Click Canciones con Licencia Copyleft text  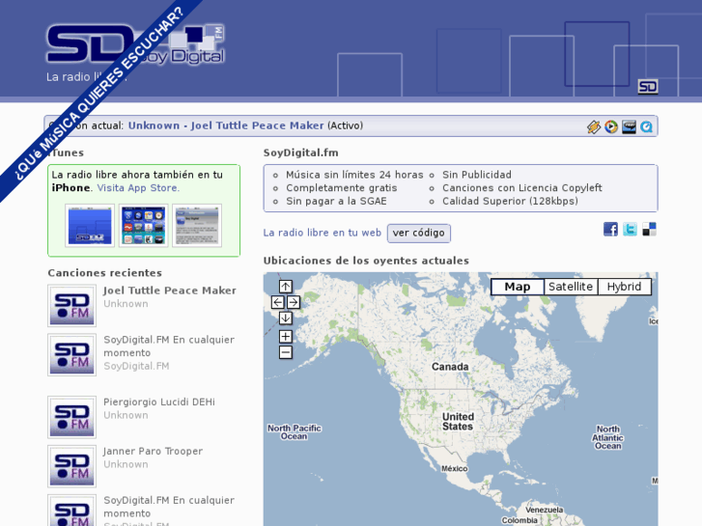click(522, 188)
